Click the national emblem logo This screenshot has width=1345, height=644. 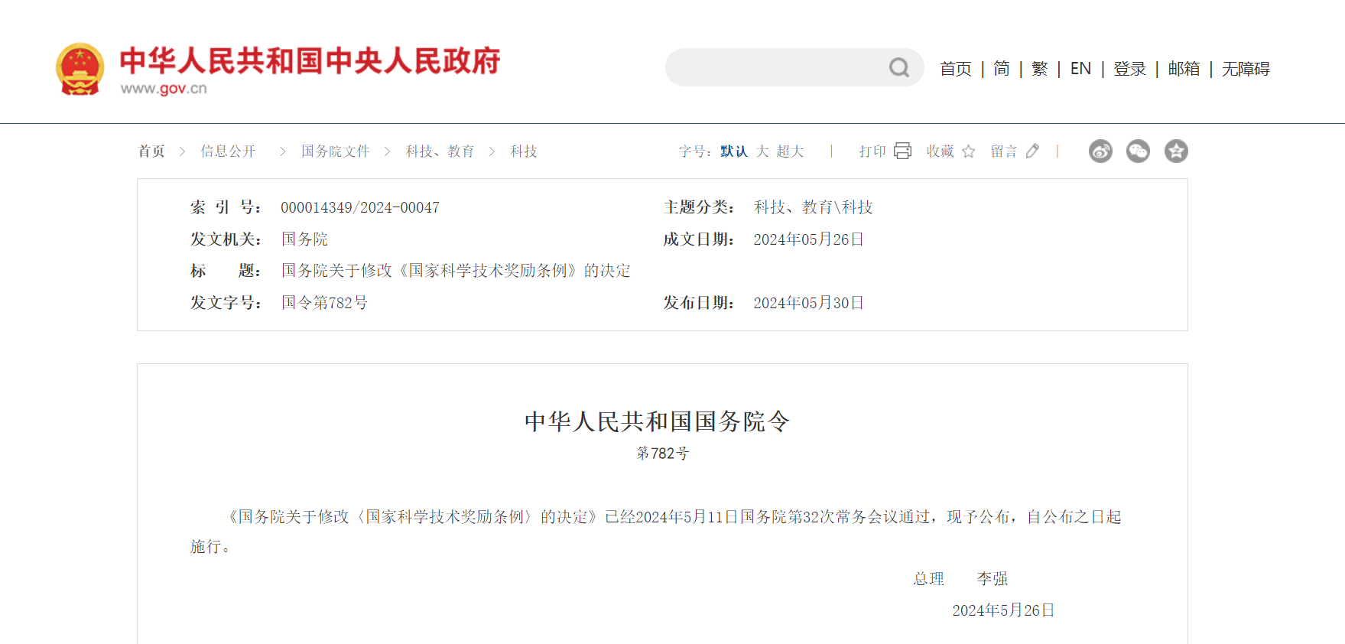80,69
